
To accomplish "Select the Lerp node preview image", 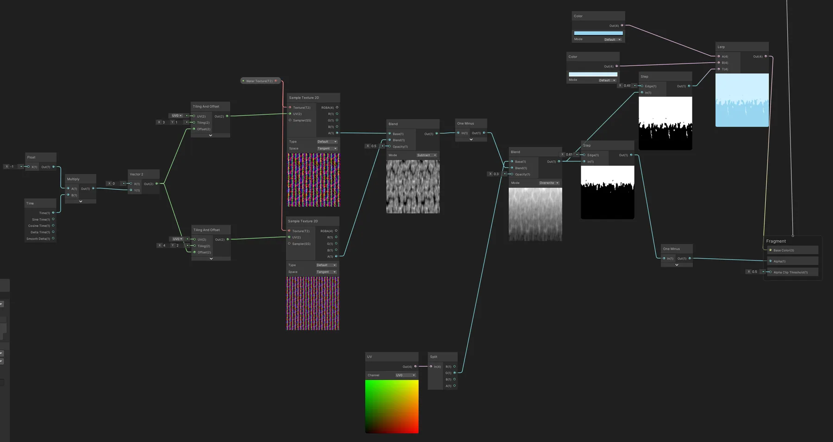I will 742,100.
